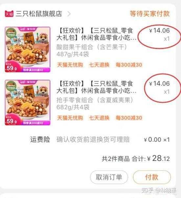Select the 抢手零食组合 682g variant text
Screen dimensions: 181x198
pyautogui.click(x=95, y=104)
